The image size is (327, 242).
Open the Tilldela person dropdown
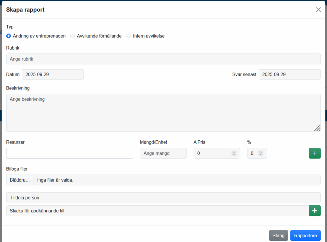[163, 198]
